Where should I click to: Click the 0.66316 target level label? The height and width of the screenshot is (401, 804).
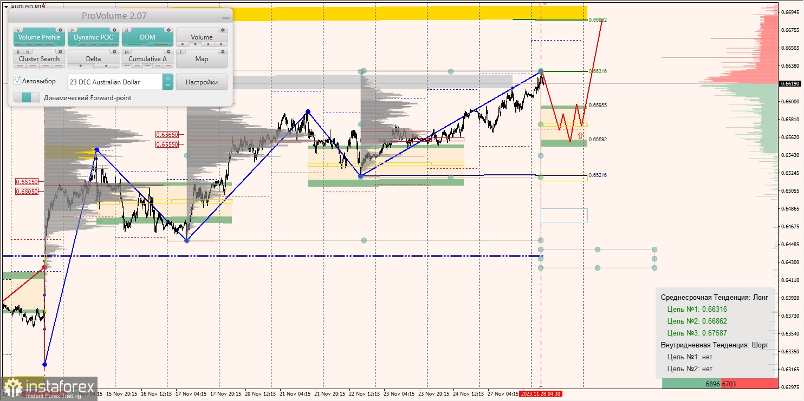(x=598, y=71)
